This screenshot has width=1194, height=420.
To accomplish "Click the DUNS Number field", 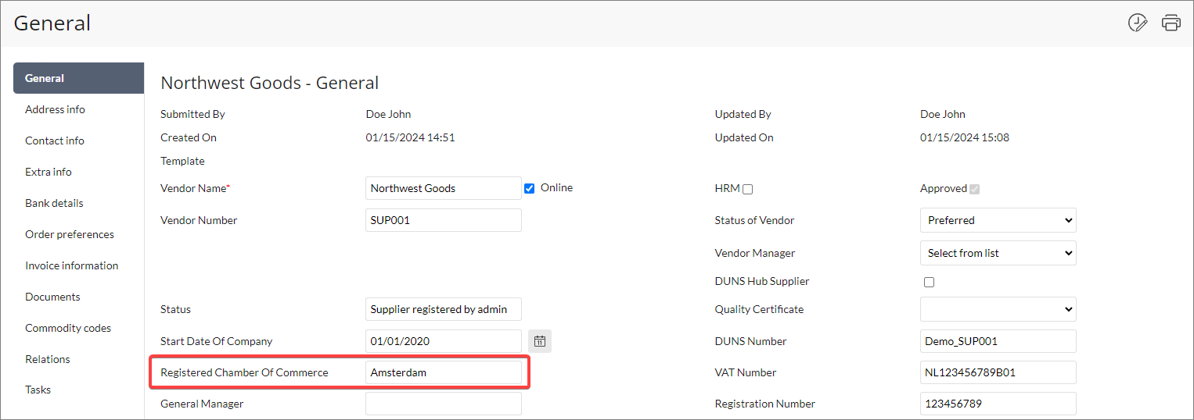I will pyautogui.click(x=998, y=341).
